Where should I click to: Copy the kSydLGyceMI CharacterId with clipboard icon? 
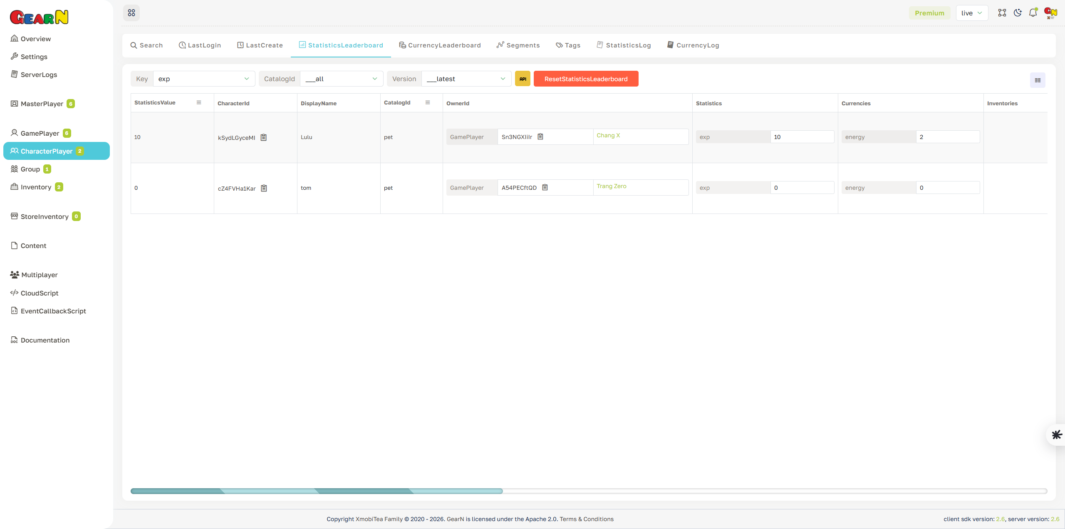click(264, 137)
